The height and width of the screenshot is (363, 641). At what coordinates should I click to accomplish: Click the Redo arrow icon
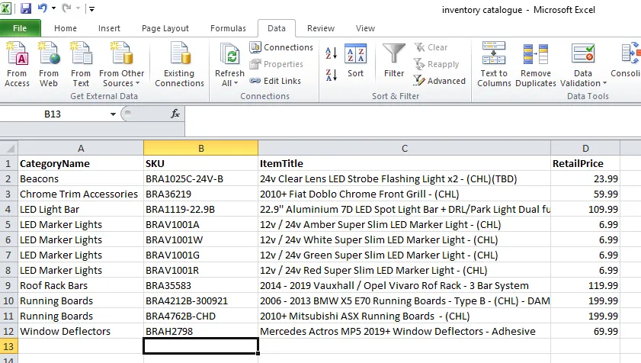pyautogui.click(x=66, y=8)
